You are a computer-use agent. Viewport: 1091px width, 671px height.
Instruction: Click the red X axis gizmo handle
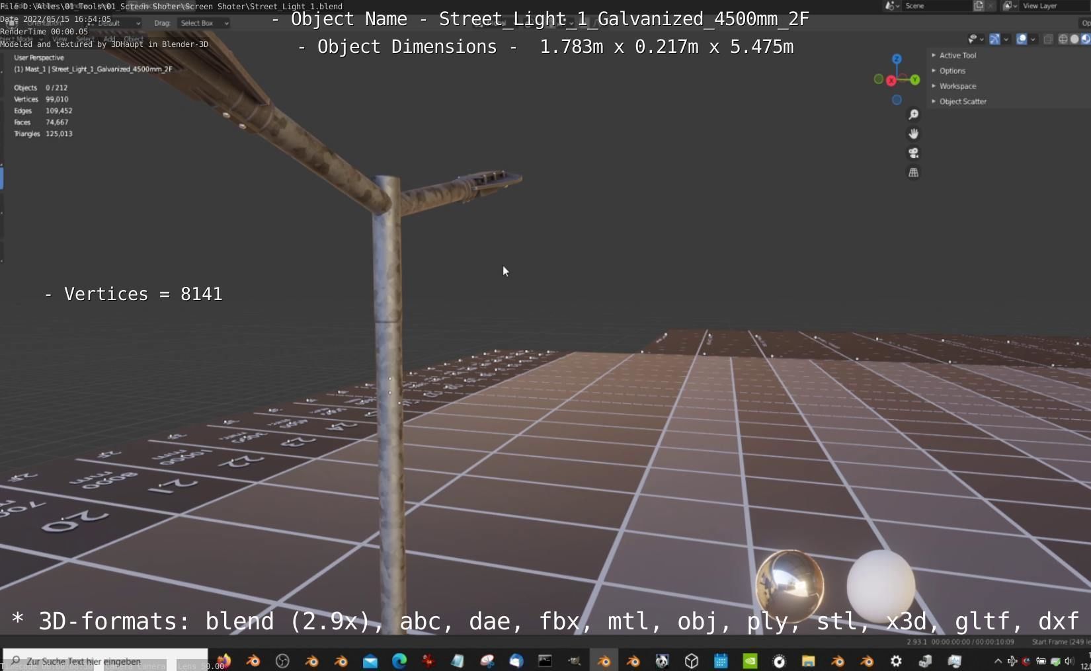pos(891,81)
